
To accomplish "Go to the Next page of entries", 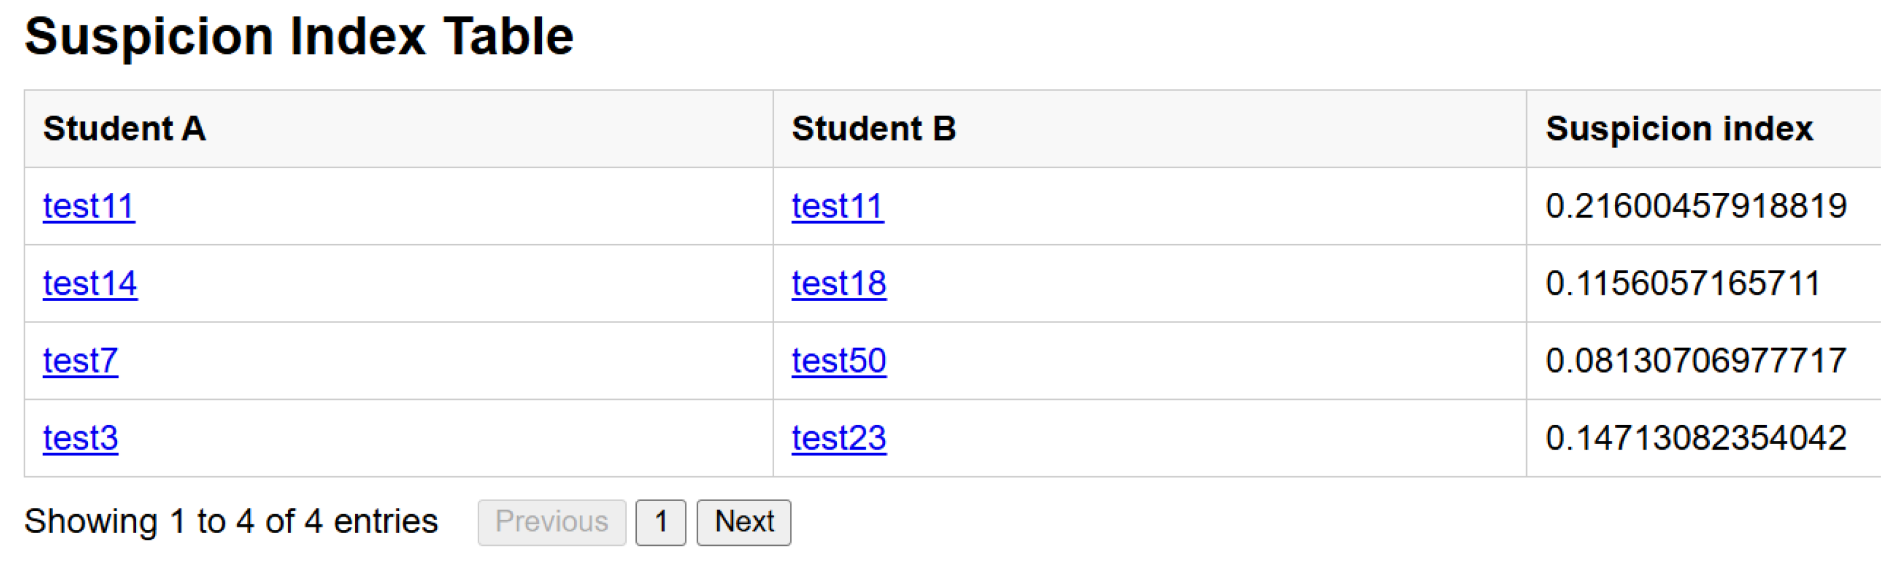I will point(744,522).
